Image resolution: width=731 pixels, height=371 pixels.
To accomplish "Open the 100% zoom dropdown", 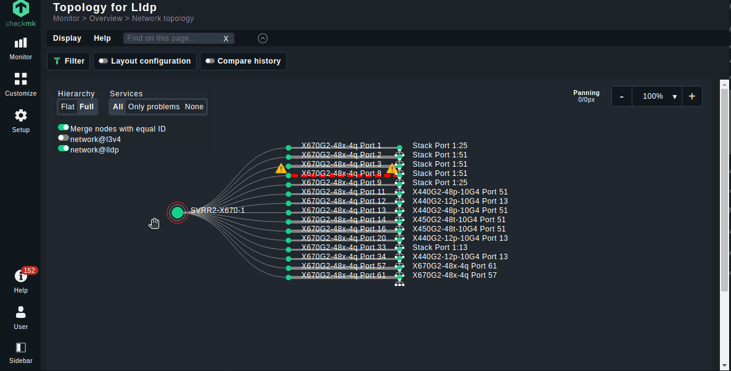I will tap(657, 96).
